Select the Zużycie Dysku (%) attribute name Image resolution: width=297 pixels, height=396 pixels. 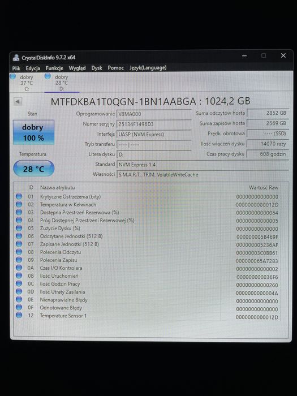[x=60, y=229]
